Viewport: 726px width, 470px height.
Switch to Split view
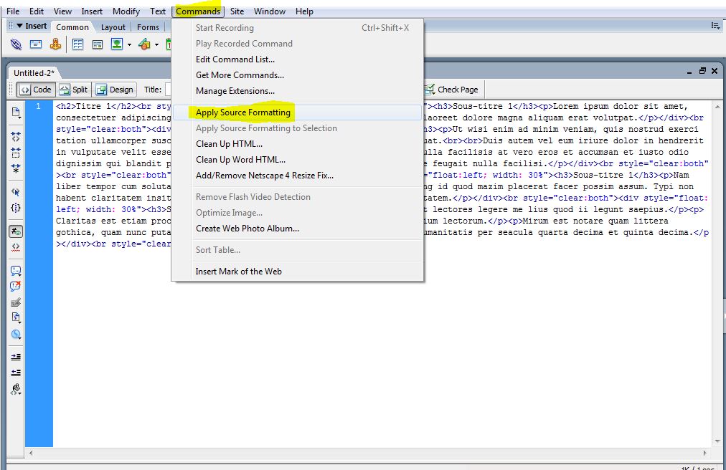[73, 90]
